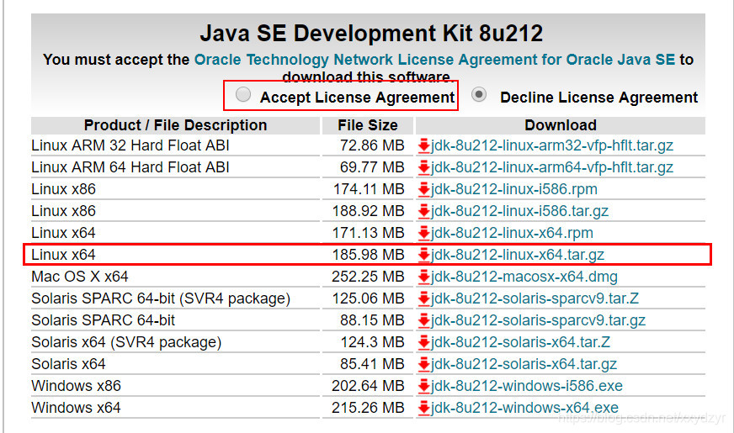Viewport: 734px width, 433px height.
Task: Click the Linux ARM 32 Hard Float ABI description
Action: click(x=130, y=145)
